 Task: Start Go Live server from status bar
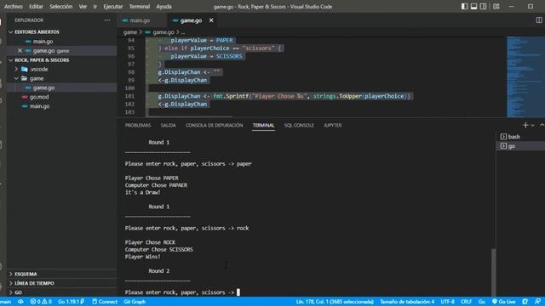[503, 302]
